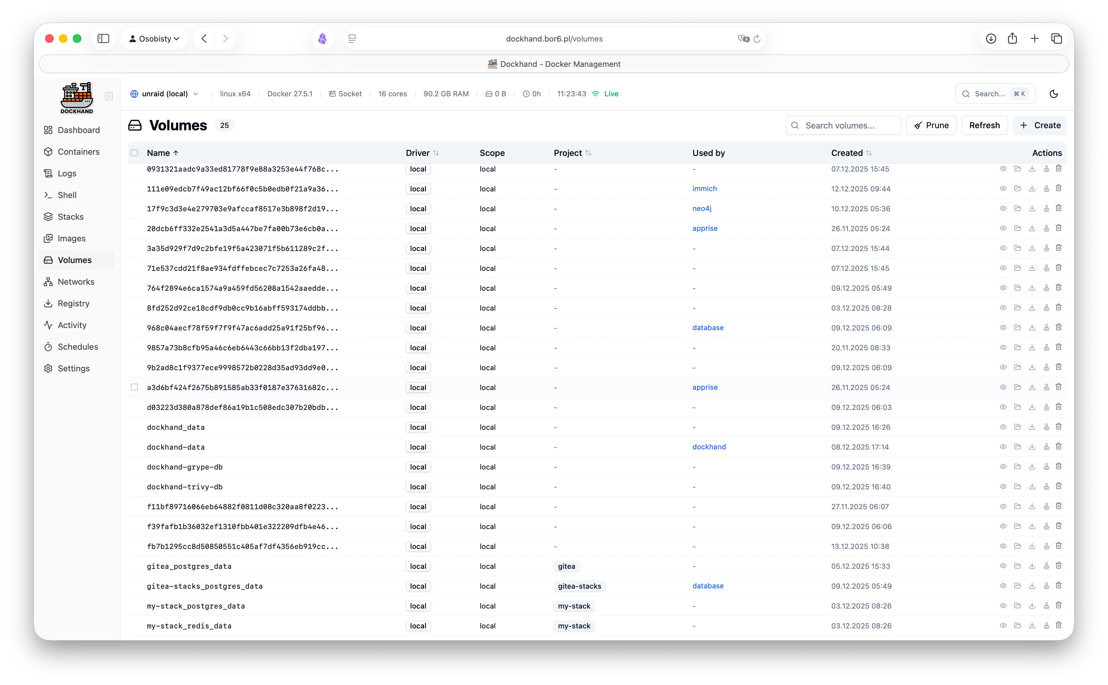Open Shell from the sidebar
Viewport: 1108px width, 685px height.
(x=67, y=195)
